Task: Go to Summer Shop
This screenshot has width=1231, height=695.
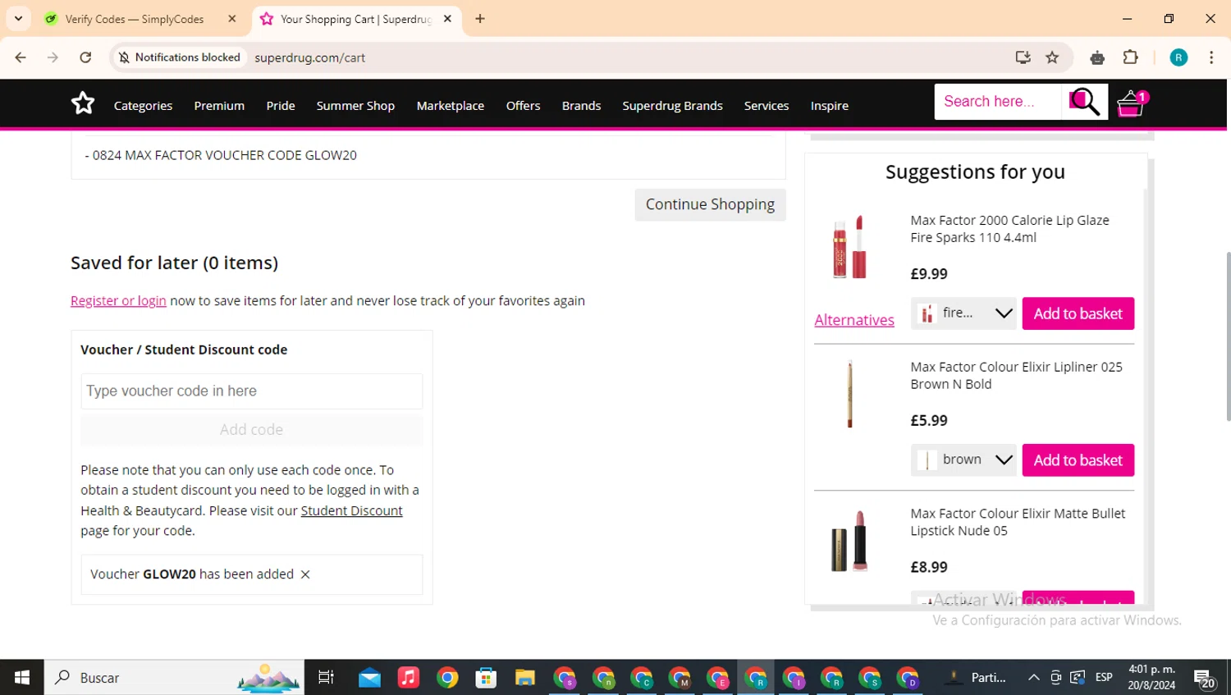Action: pos(355,106)
